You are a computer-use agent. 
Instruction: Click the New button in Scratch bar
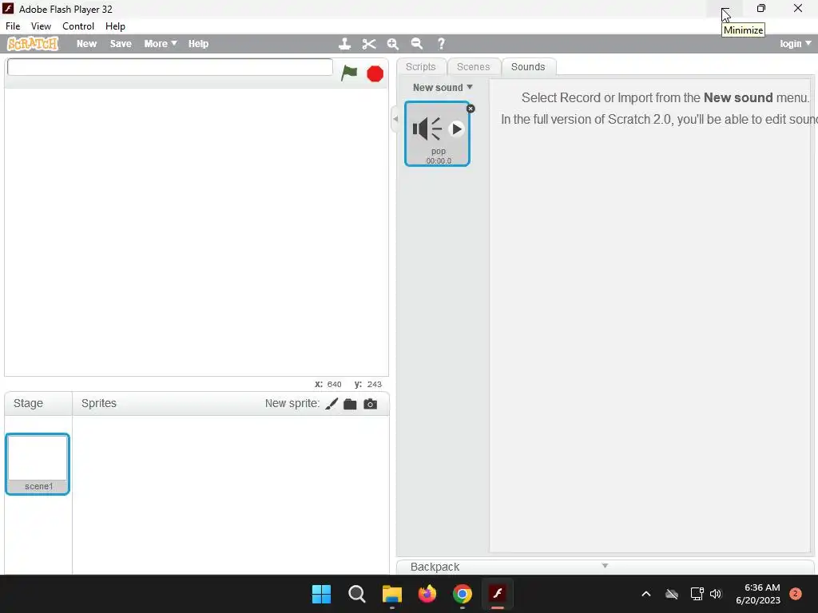[x=86, y=44]
